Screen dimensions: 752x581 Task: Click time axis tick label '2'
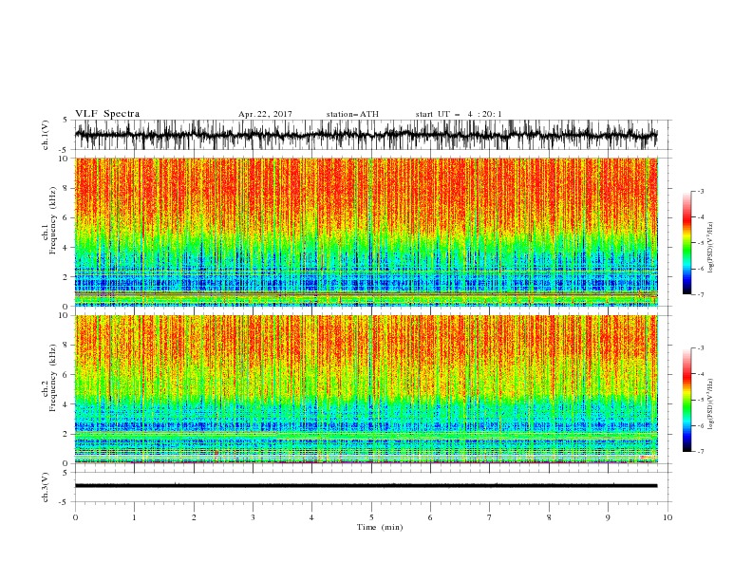(194, 517)
